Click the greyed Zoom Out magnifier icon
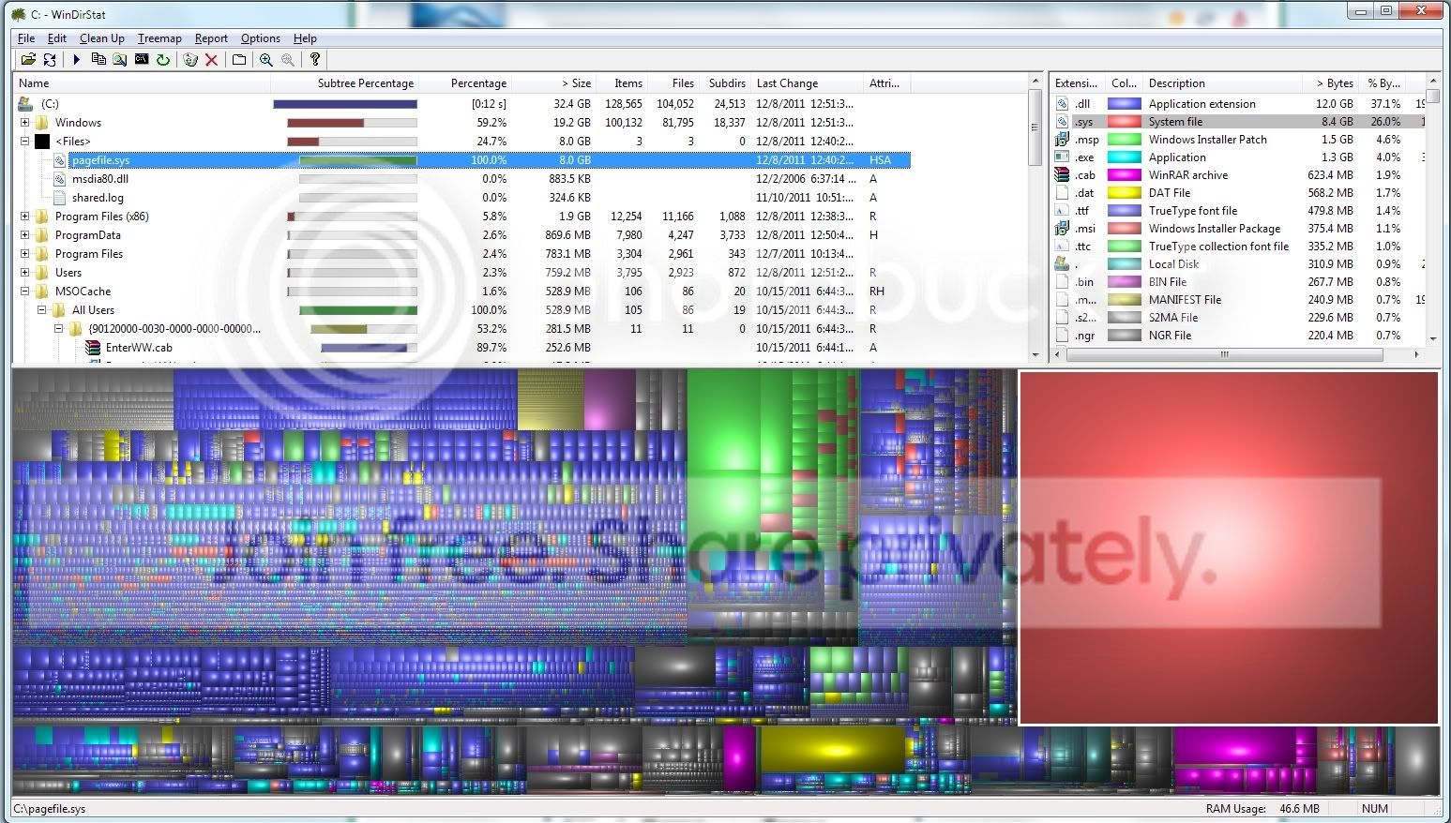This screenshot has height=823, width=1451. click(288, 59)
